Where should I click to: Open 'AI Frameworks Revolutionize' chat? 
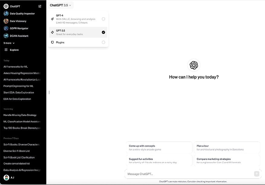[22, 80]
